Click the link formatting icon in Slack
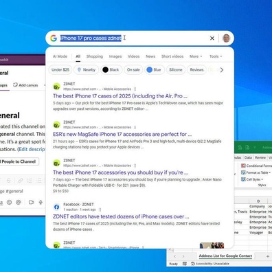Viewport: 272px width, 272px height. (20, 181)
